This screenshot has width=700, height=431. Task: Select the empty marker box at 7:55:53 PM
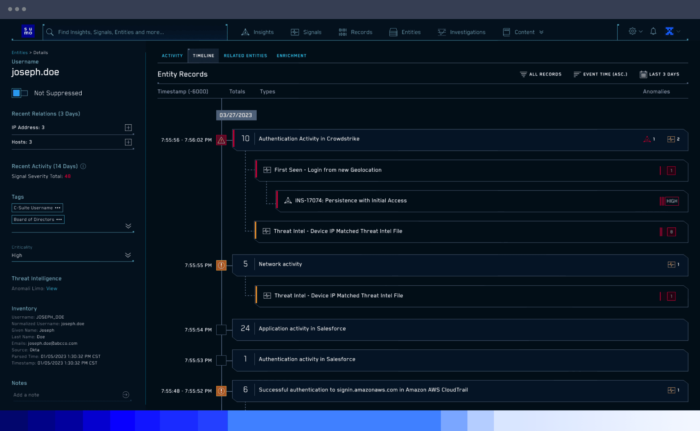221,360
